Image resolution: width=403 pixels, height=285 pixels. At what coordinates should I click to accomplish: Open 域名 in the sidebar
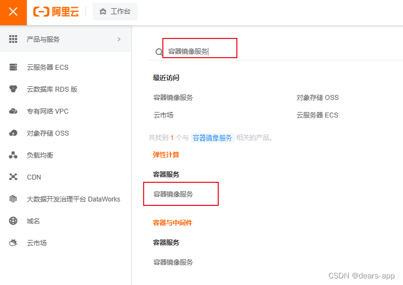tap(33, 221)
